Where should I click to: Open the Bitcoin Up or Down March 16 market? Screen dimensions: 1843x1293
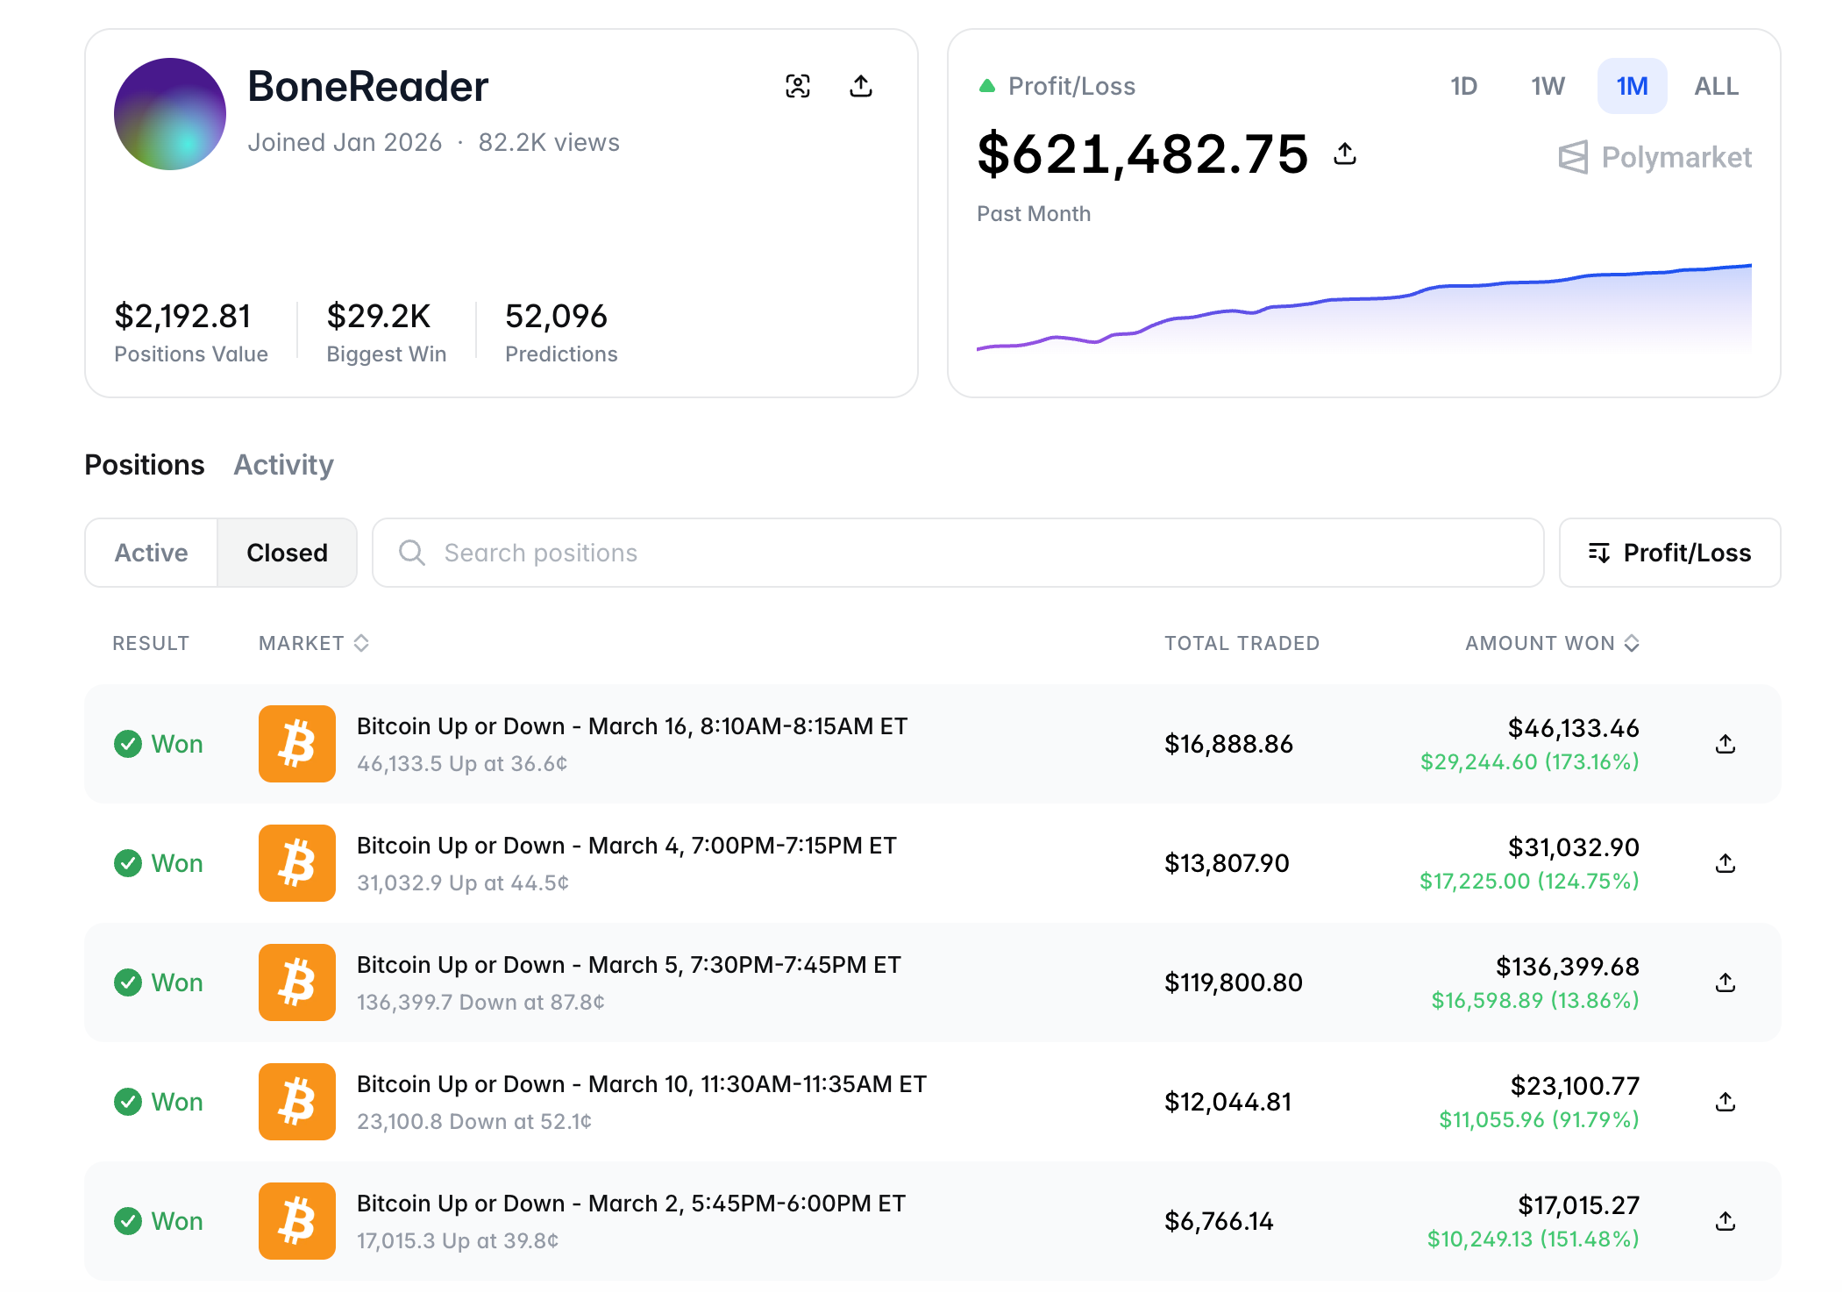(631, 726)
